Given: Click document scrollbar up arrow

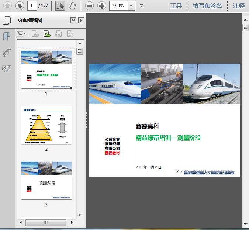Looking at the screenshot, I should click(246, 20).
